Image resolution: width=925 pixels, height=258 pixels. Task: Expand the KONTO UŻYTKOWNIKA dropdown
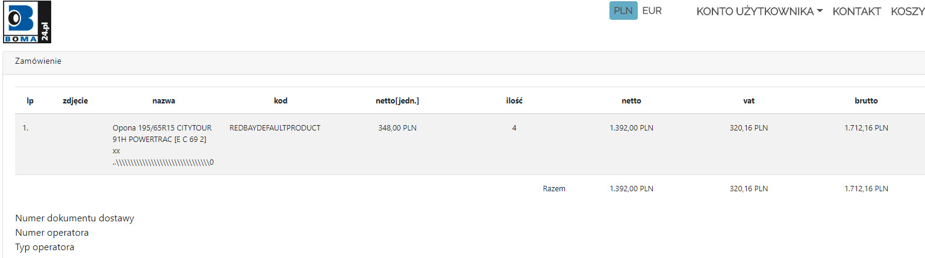tap(759, 11)
